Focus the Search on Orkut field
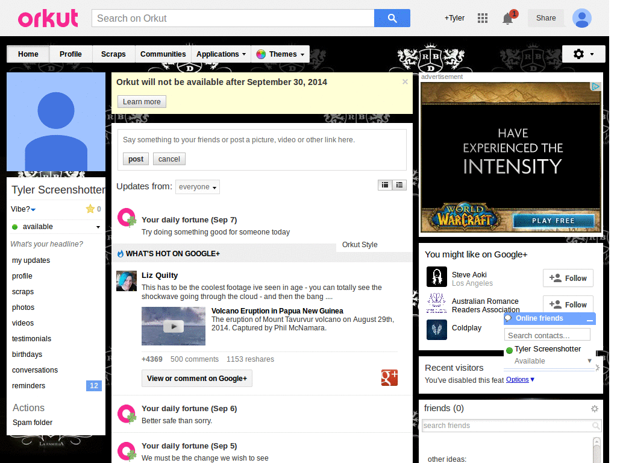 click(x=233, y=18)
